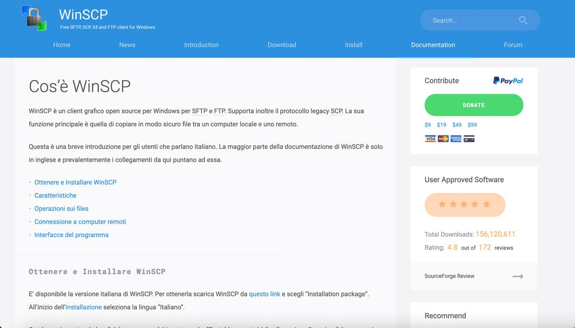575x328 pixels.
Task: Select the Documentation tab
Action: pos(433,45)
